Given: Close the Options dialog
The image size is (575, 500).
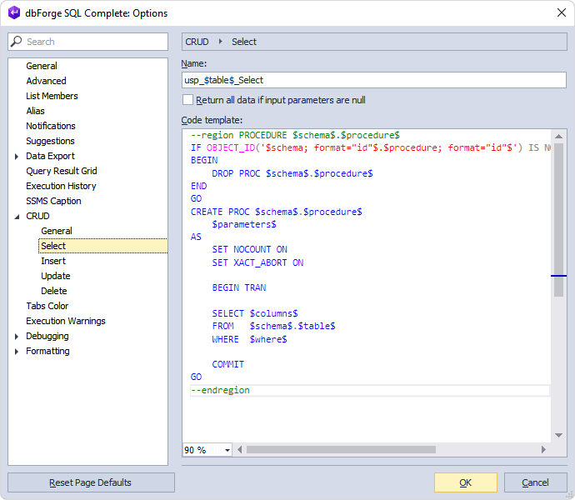Looking at the screenshot, I should (x=561, y=12).
